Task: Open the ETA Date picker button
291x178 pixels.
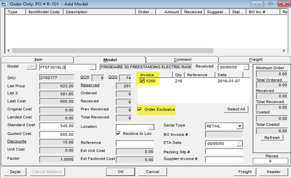Action: click(240, 143)
